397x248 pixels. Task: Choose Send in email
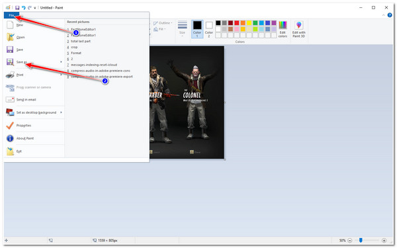[34, 100]
